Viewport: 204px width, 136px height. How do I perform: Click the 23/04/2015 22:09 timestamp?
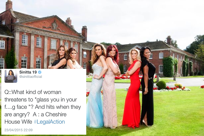tap(19, 130)
